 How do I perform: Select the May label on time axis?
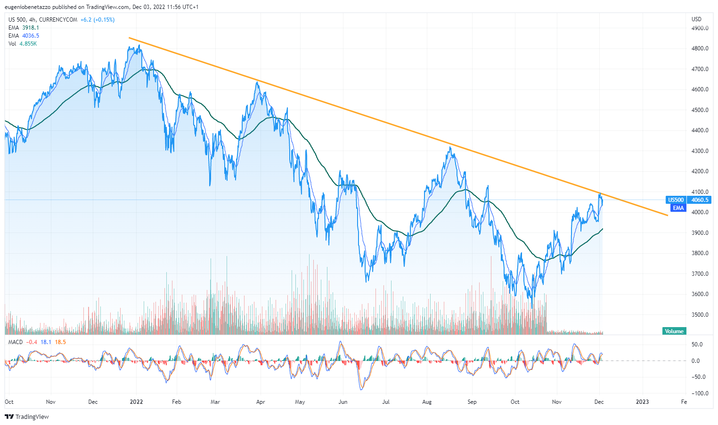click(x=300, y=402)
